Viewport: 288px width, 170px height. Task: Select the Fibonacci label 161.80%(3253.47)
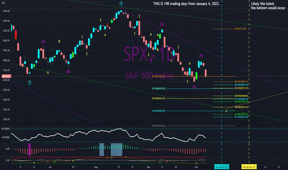[x=241, y=114]
